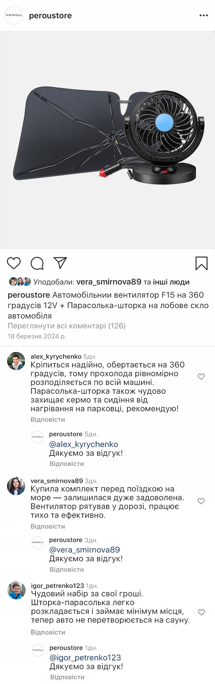This screenshot has width=215, height=684.
Task: Like alex_kyrychenko's comment
Action: (x=201, y=377)
